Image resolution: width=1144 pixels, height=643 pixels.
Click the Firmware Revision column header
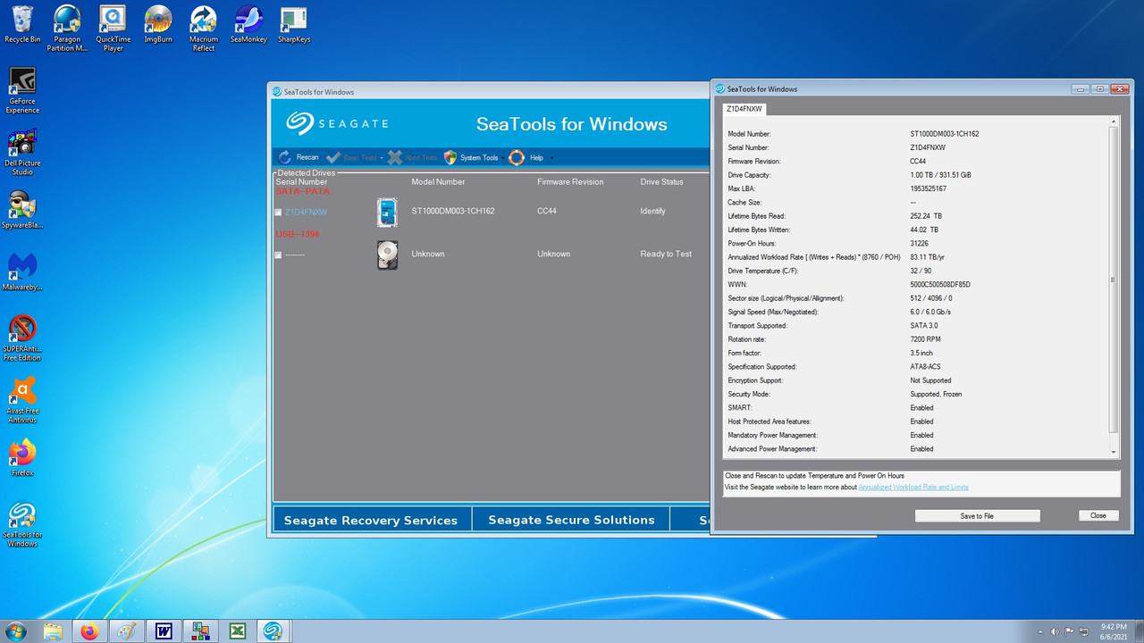pyautogui.click(x=570, y=182)
